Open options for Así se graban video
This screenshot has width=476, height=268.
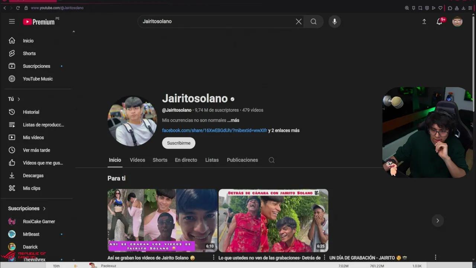pyautogui.click(x=213, y=257)
